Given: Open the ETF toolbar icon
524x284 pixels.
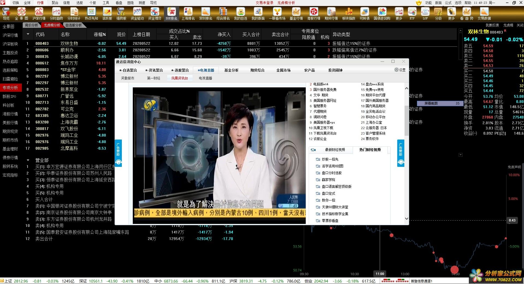Looking at the screenshot, I should tap(412, 14).
